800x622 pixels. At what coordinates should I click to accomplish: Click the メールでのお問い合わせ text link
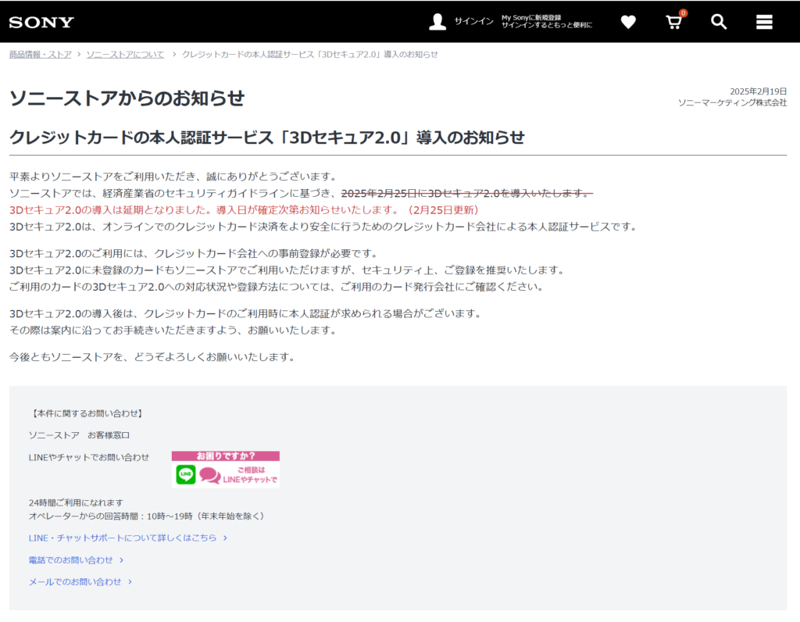pyautogui.click(x=74, y=581)
